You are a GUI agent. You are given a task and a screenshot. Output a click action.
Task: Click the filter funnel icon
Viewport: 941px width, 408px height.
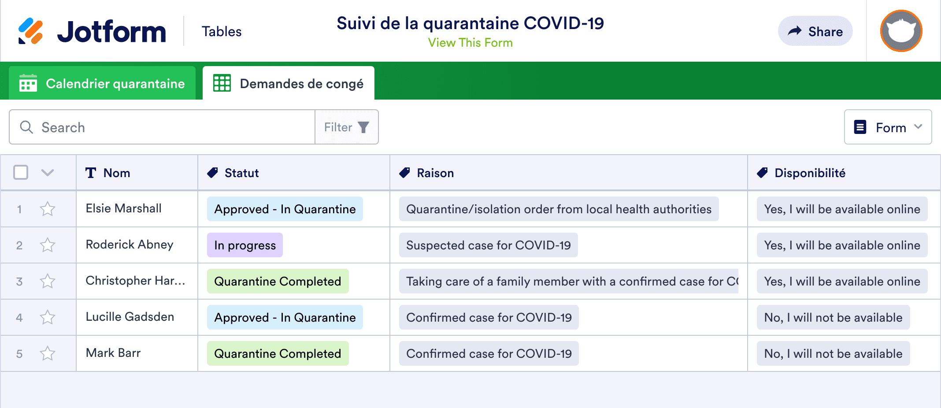coord(363,127)
